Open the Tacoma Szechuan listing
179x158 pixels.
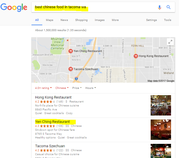(x=50, y=146)
